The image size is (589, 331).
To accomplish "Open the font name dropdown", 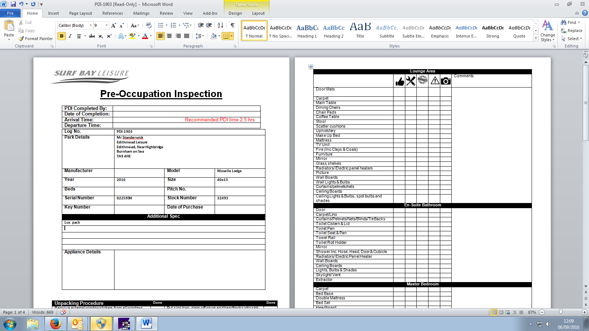I will pyautogui.click(x=91, y=25).
